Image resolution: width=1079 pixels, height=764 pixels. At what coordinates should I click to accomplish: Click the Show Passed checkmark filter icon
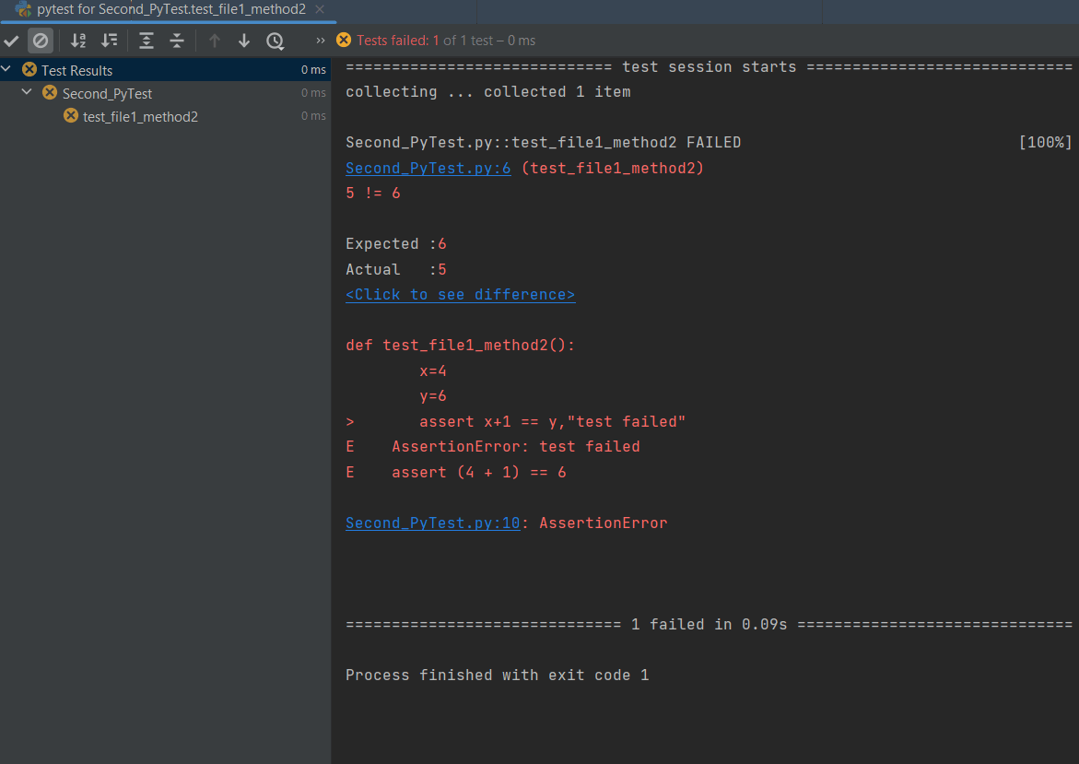(x=12, y=41)
